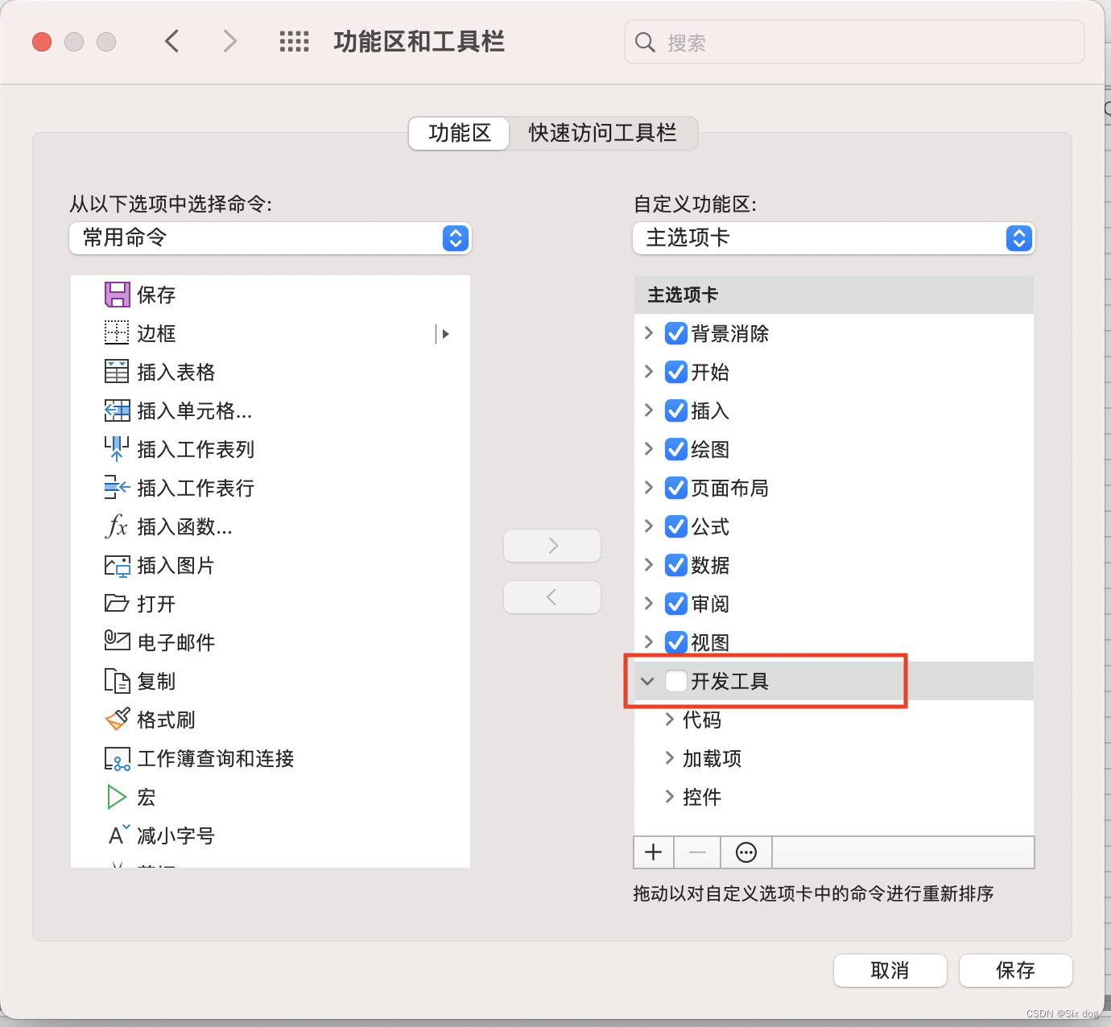Enable the 开发工具 checkbox
1111x1027 pixels.
click(x=676, y=681)
